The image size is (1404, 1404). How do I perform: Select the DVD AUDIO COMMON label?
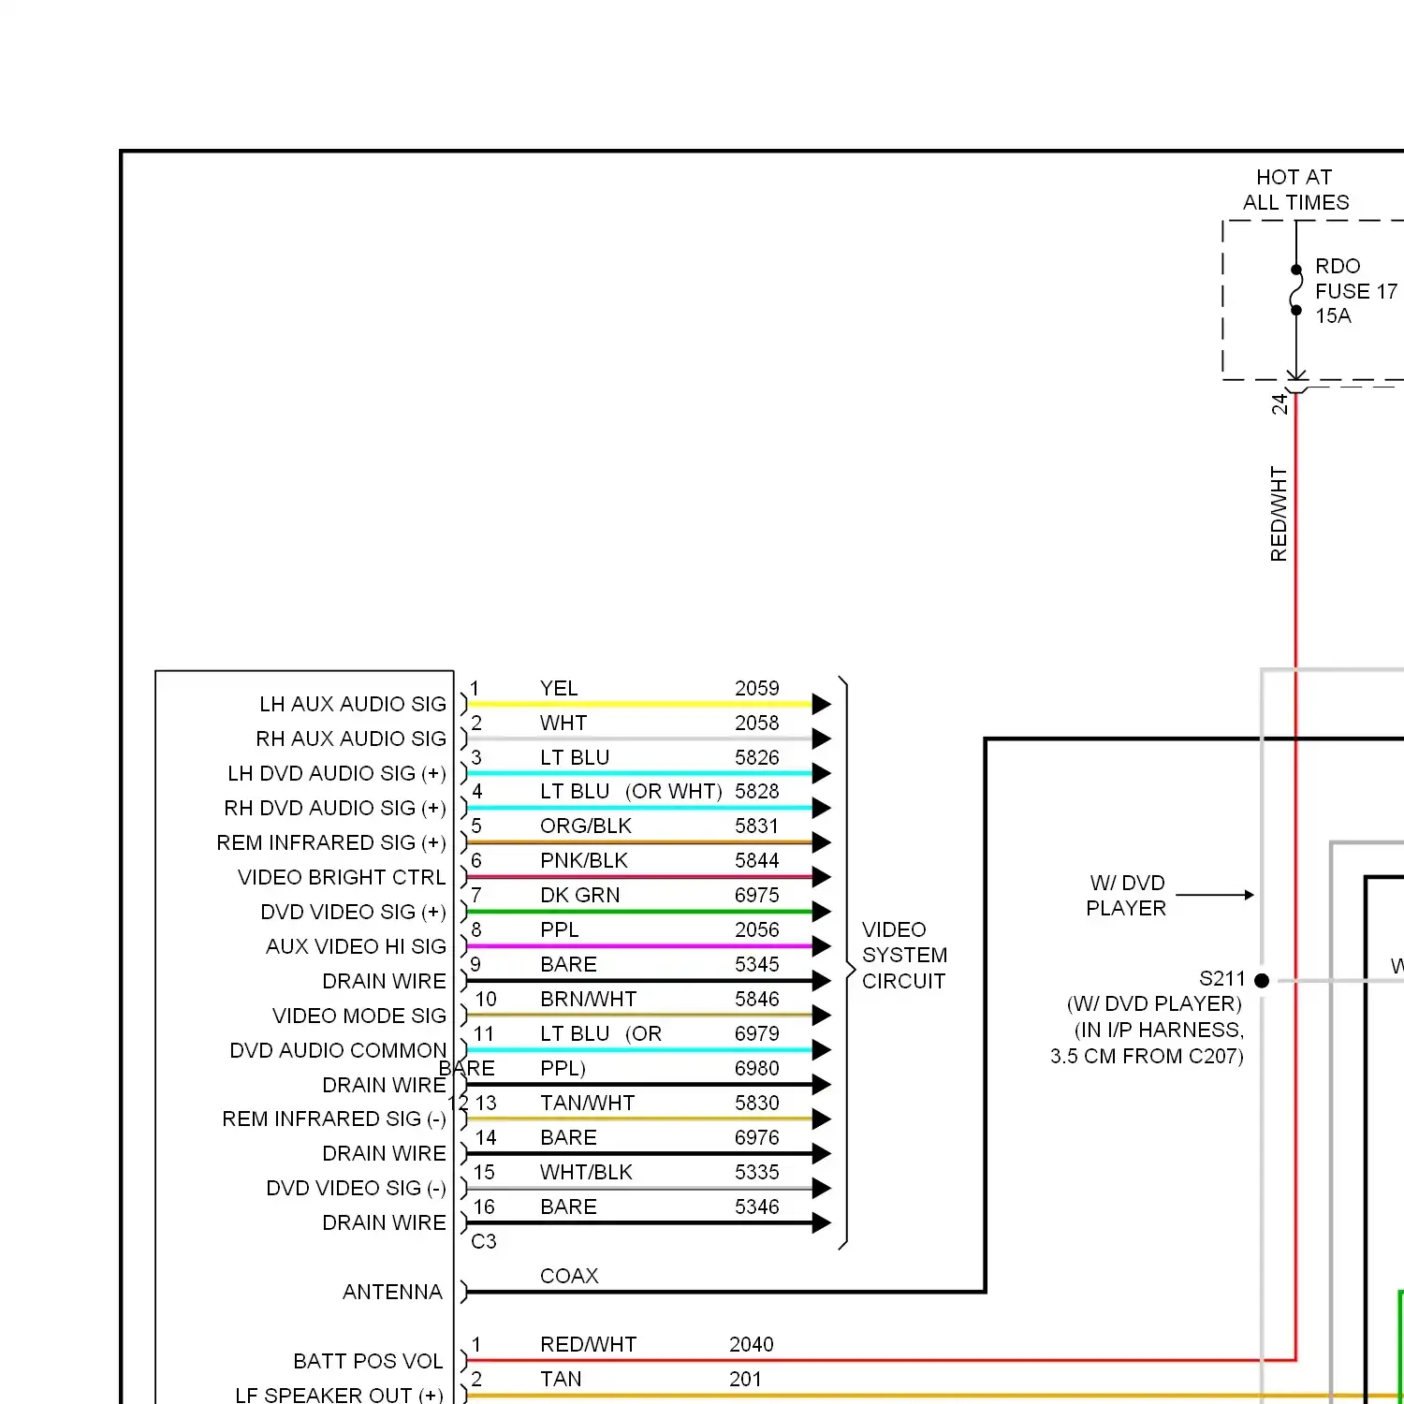pyautogui.click(x=338, y=1050)
